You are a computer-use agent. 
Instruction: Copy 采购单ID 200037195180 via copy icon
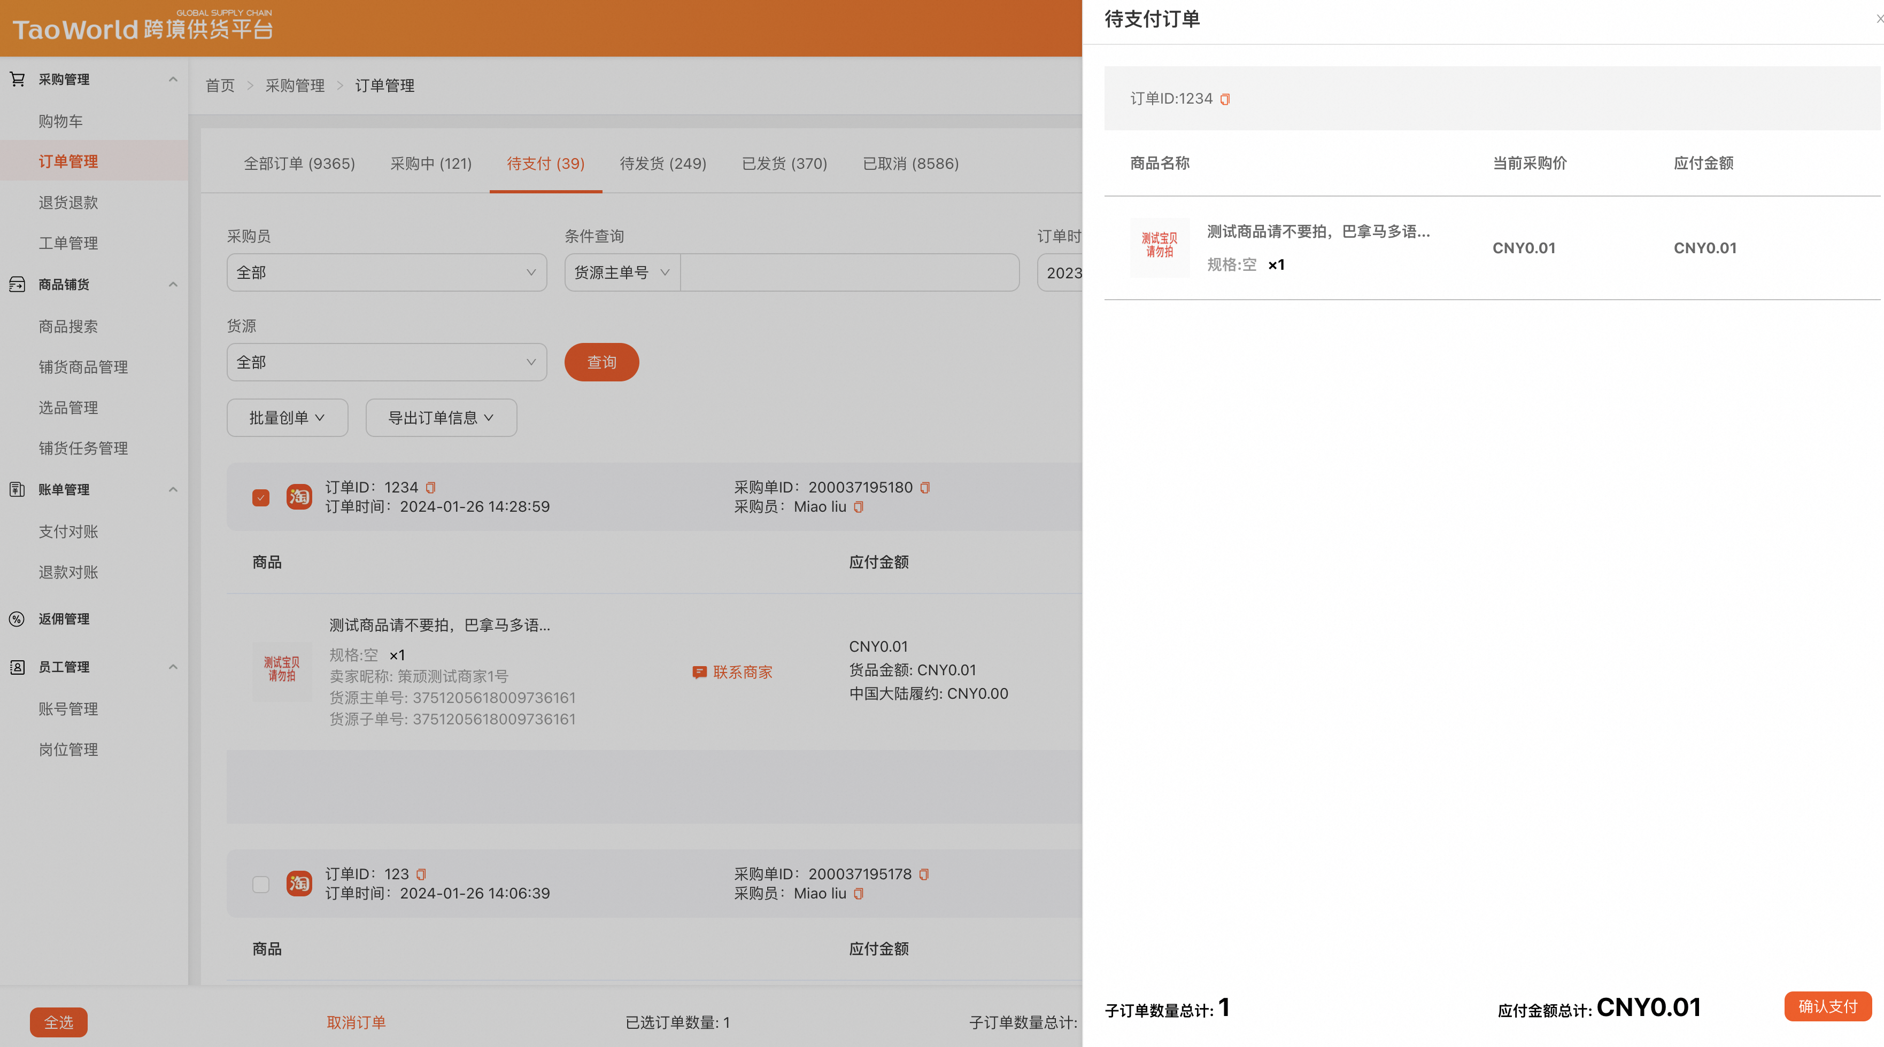coord(924,487)
